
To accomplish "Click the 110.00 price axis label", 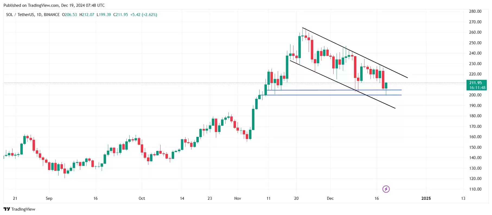I will point(475,189).
